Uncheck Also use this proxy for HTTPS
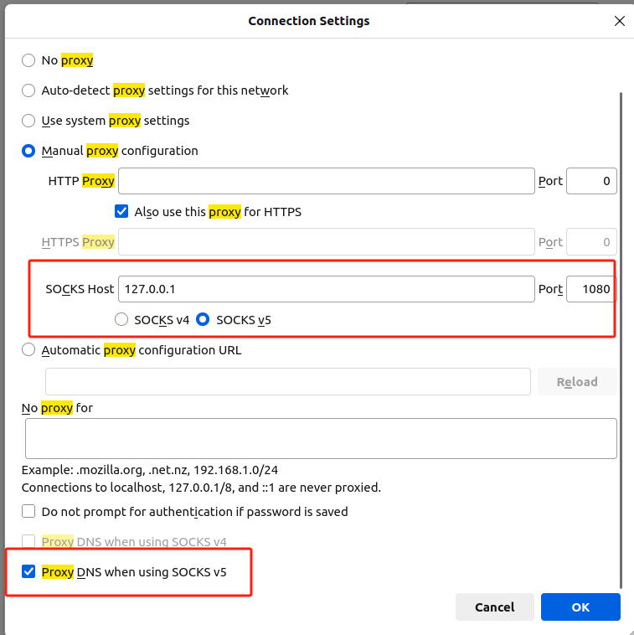 click(x=121, y=212)
